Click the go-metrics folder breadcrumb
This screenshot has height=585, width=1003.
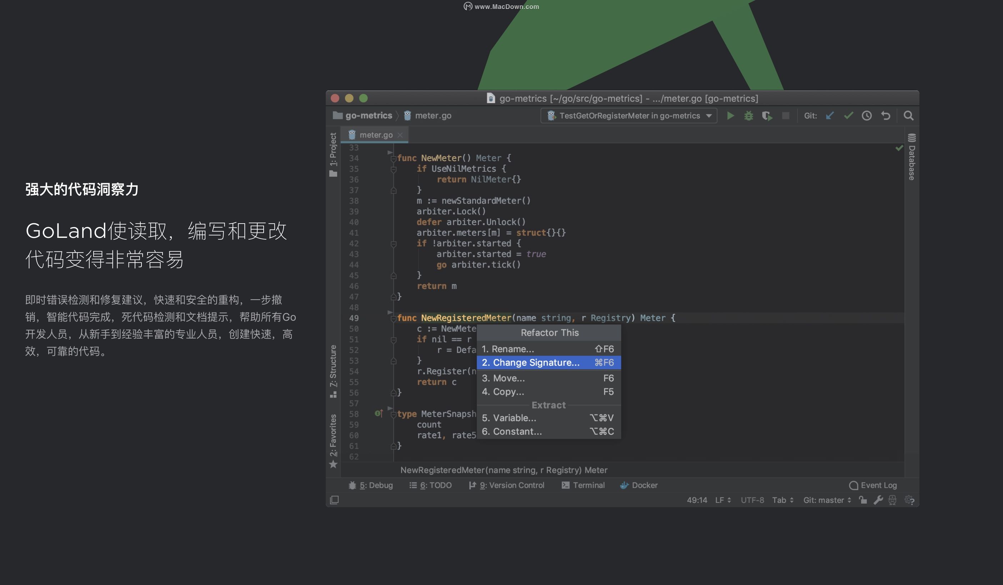363,116
